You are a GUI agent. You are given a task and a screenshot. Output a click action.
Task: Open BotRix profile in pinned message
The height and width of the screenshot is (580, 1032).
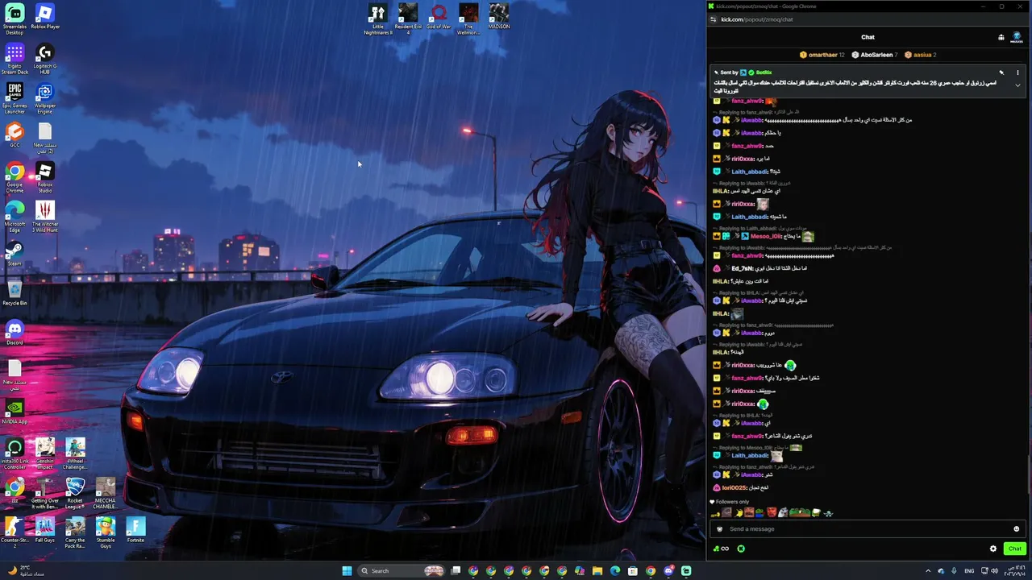pos(764,72)
